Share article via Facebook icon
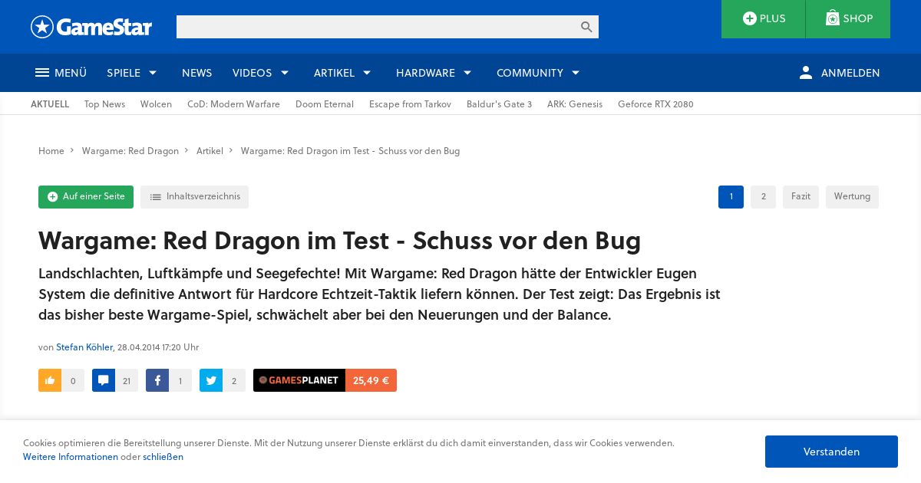This screenshot has width=921, height=483. pos(157,380)
